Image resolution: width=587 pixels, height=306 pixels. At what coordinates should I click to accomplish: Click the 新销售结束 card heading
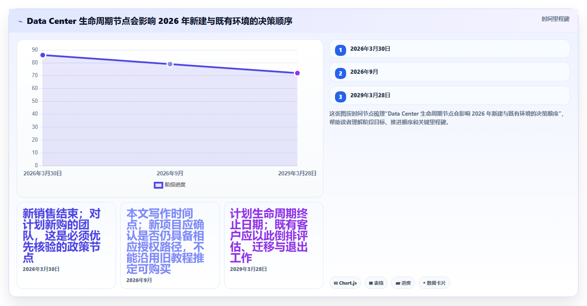point(62,236)
